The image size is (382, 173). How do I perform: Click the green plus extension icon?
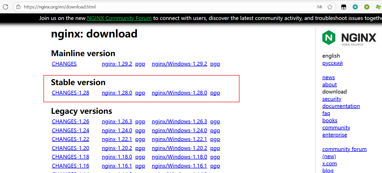(367, 7)
